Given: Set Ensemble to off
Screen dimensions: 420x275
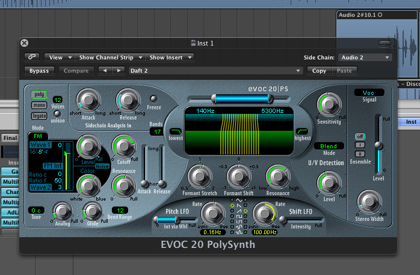Looking at the screenshot, I should (360, 136).
